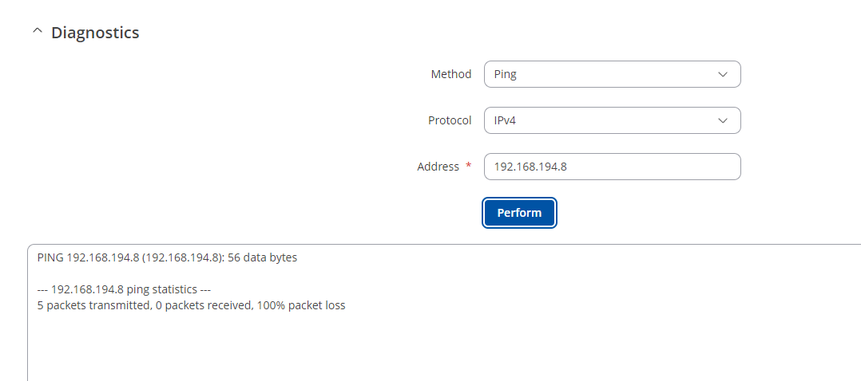861x381 pixels.
Task: Focus the Address input field
Action: [613, 167]
